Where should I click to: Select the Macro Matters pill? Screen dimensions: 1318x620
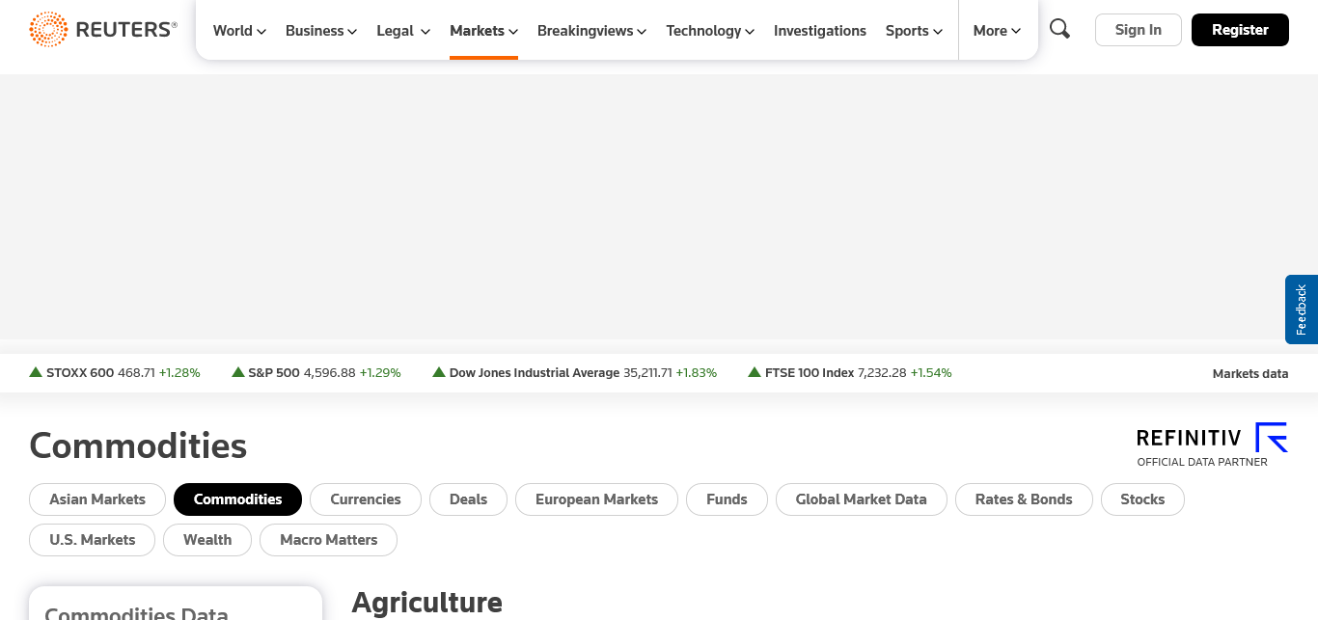(328, 540)
